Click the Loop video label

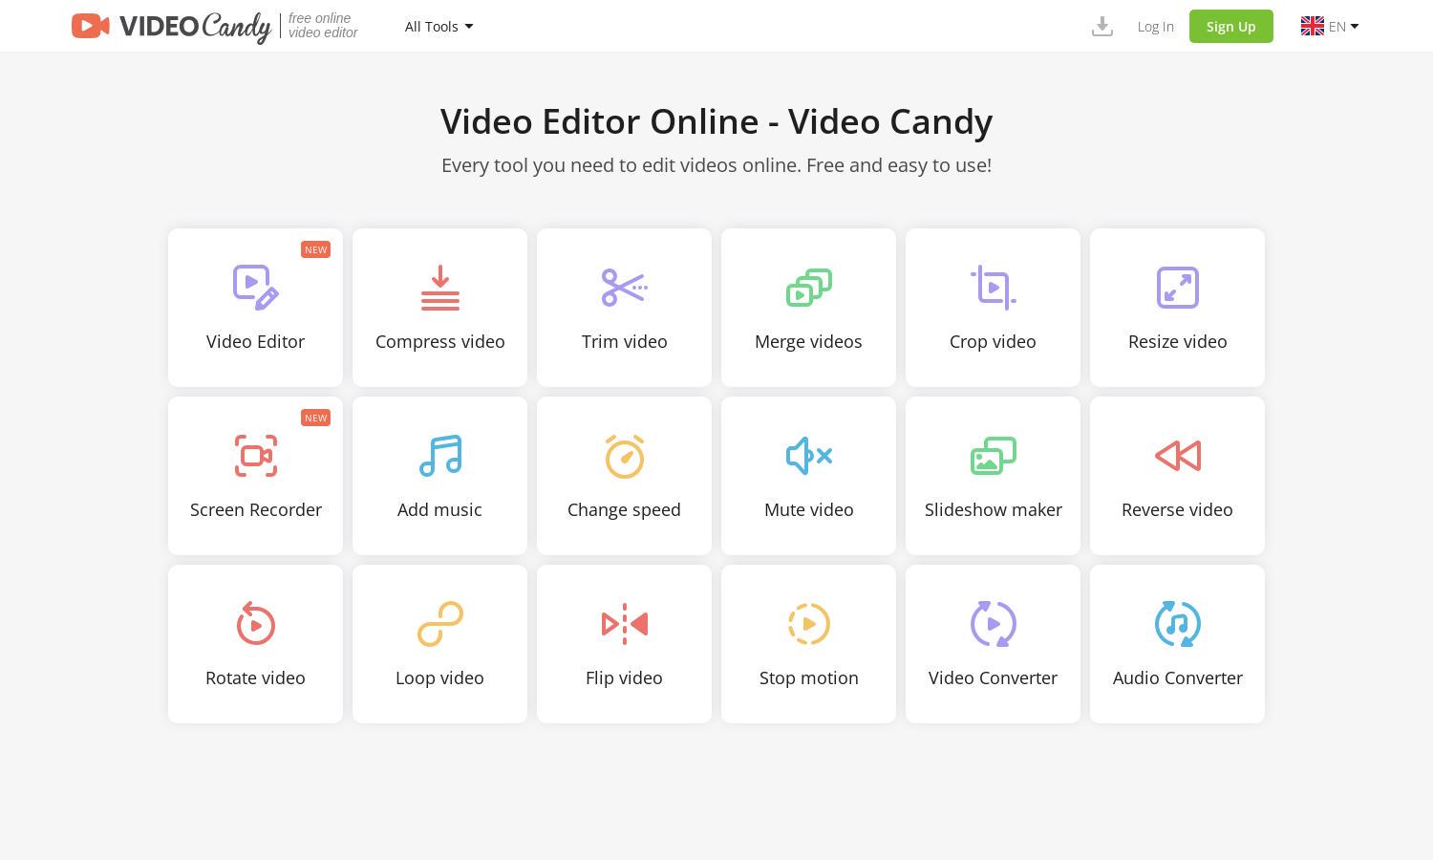coord(440,678)
